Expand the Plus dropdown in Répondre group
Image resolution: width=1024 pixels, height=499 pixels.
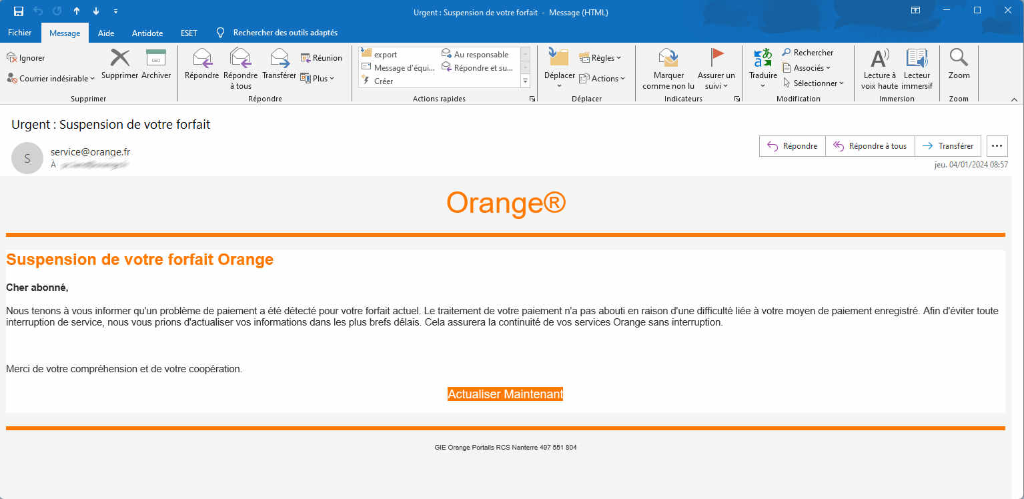(x=318, y=79)
